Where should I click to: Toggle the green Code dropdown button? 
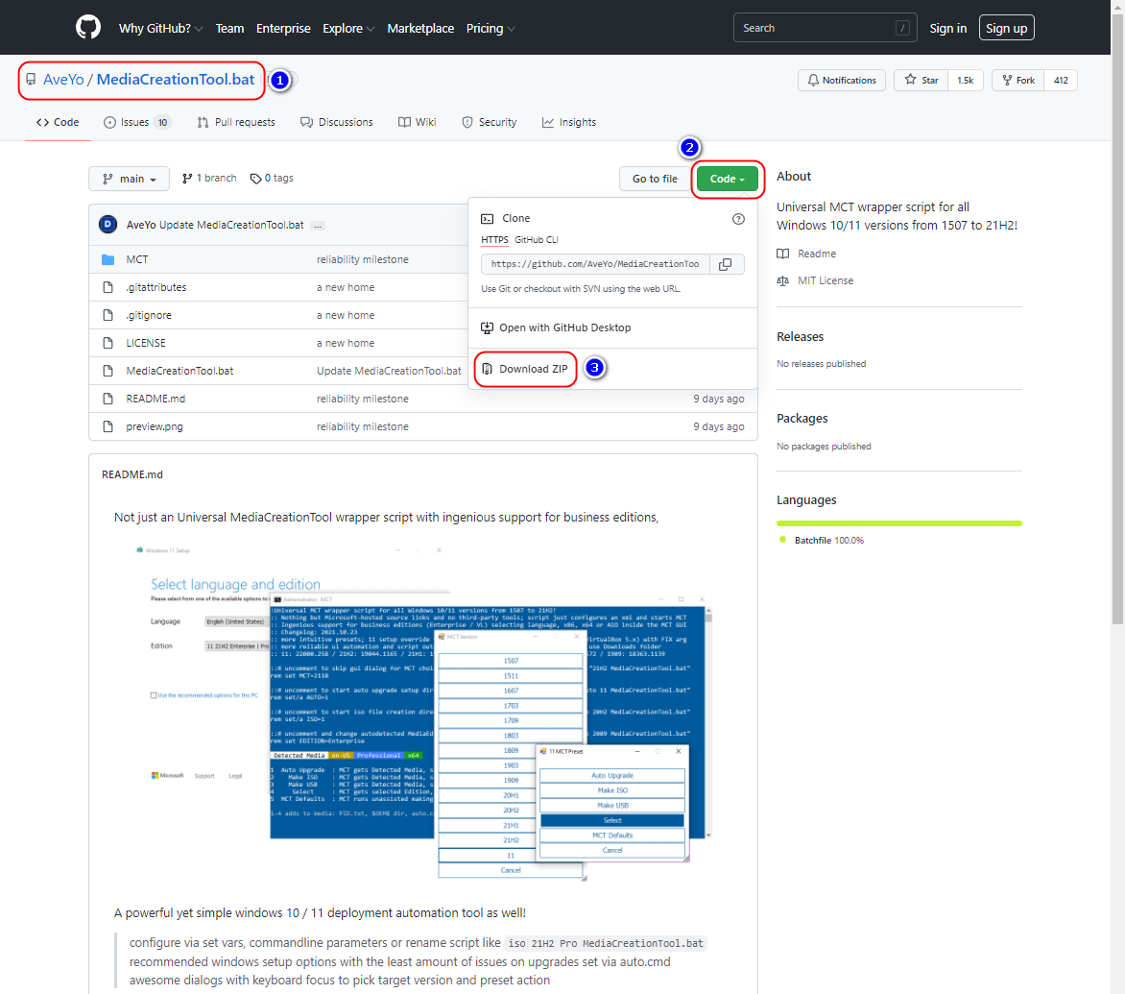coord(727,179)
